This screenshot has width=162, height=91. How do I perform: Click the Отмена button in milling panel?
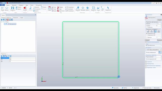[x=147, y=40]
